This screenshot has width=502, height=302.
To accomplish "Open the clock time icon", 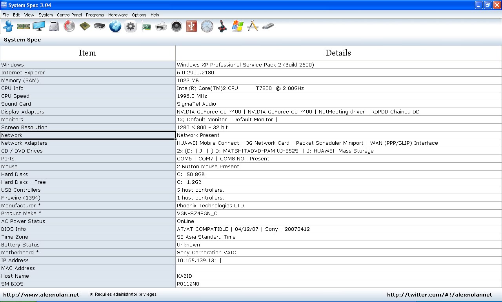I will [x=207, y=26].
